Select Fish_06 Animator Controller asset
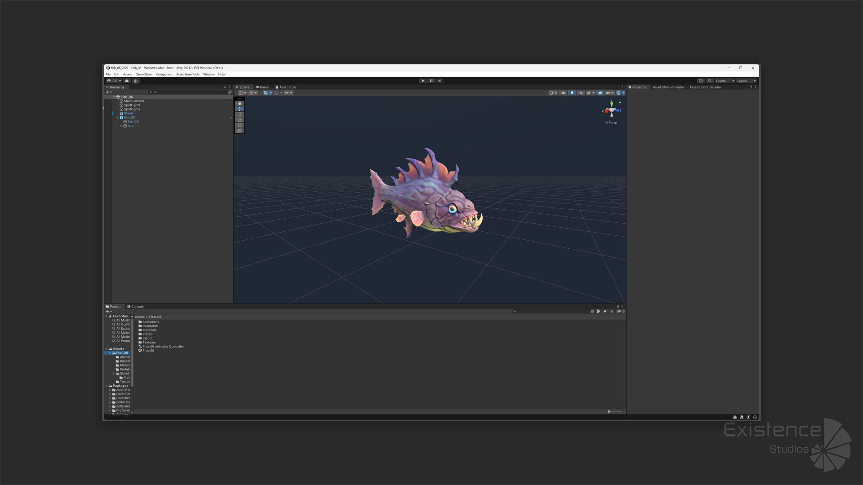 click(x=161, y=347)
